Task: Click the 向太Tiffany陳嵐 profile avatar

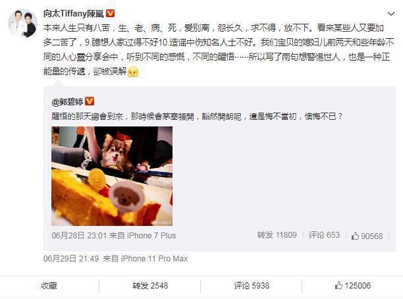Action: pos(23,24)
